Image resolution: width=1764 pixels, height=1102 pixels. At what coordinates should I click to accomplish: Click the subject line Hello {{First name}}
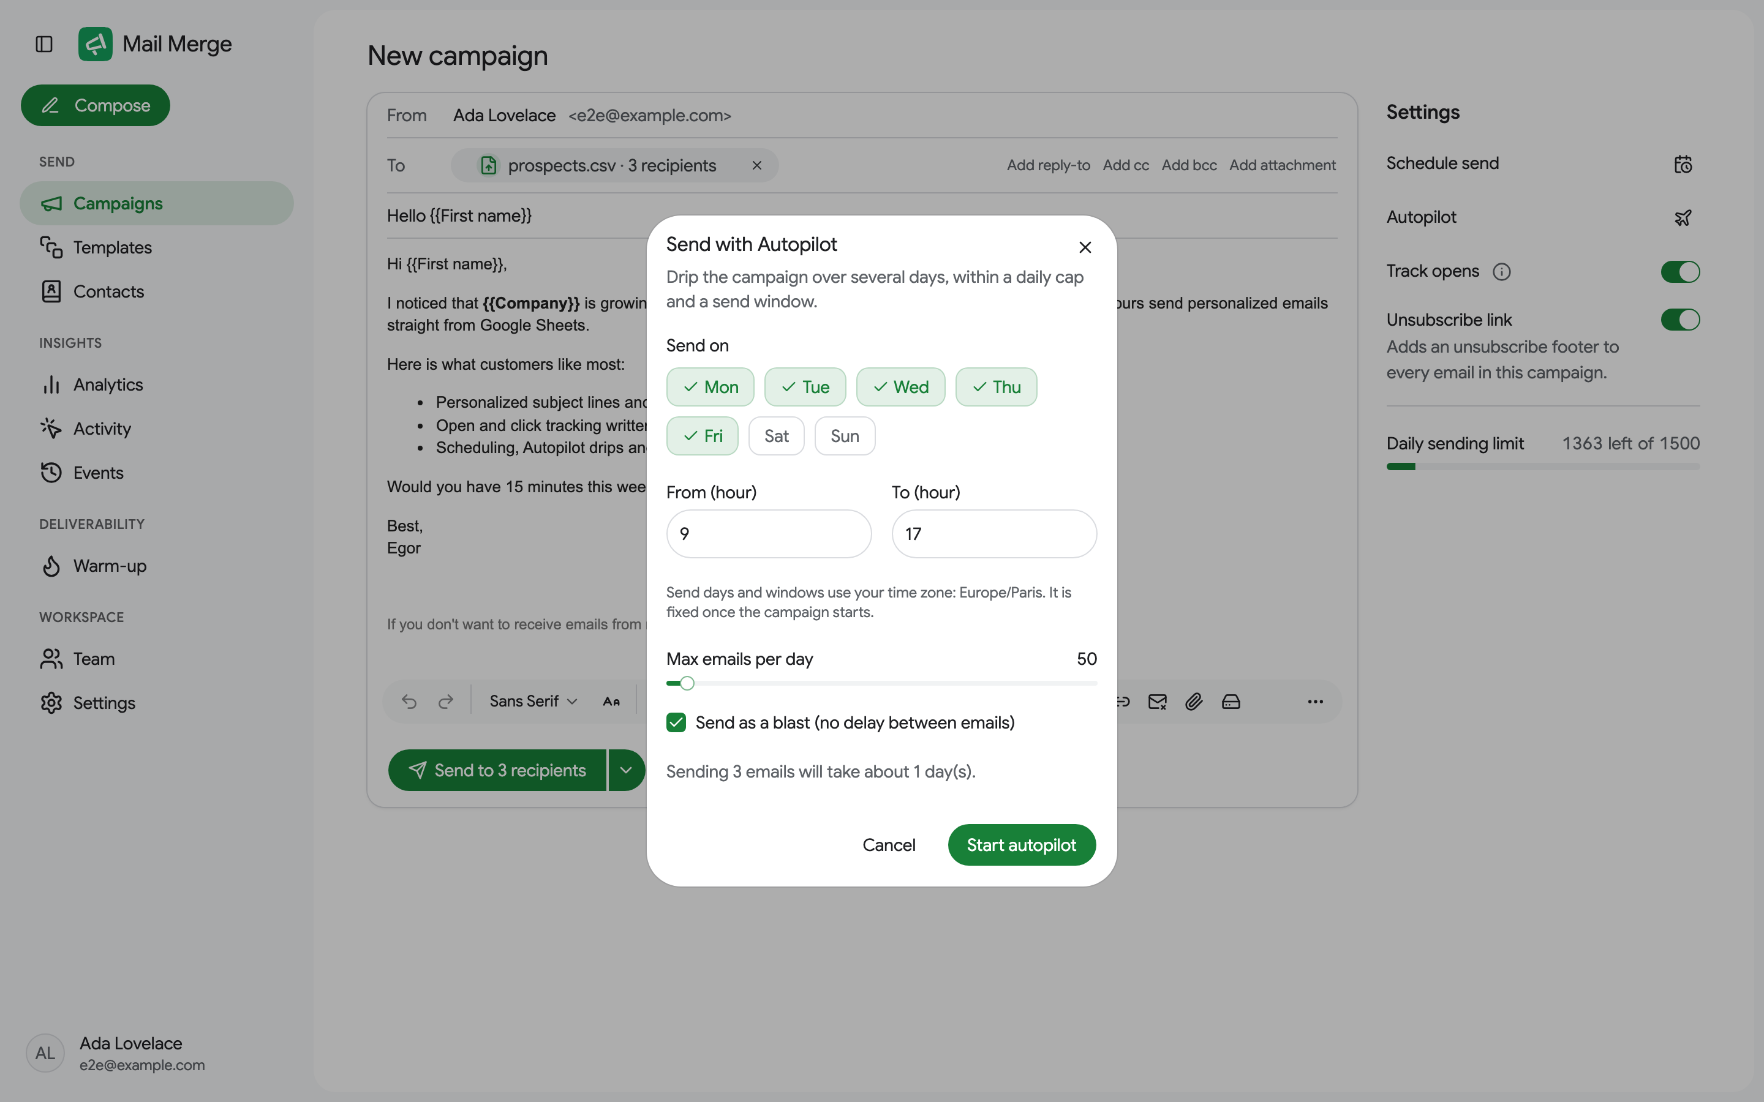pos(459,216)
